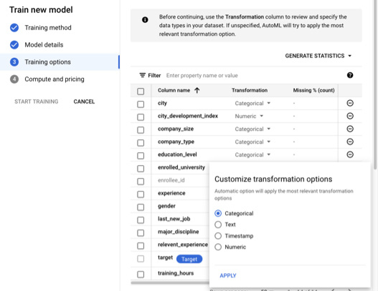Screen dimensions: 378x291
Task: Open the company_size transformation dropdown
Action: tap(252, 129)
